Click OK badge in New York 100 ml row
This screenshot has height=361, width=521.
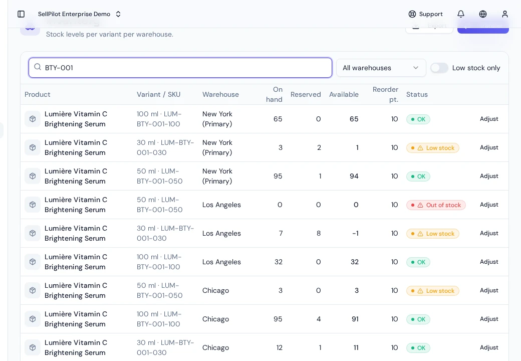coord(418,119)
